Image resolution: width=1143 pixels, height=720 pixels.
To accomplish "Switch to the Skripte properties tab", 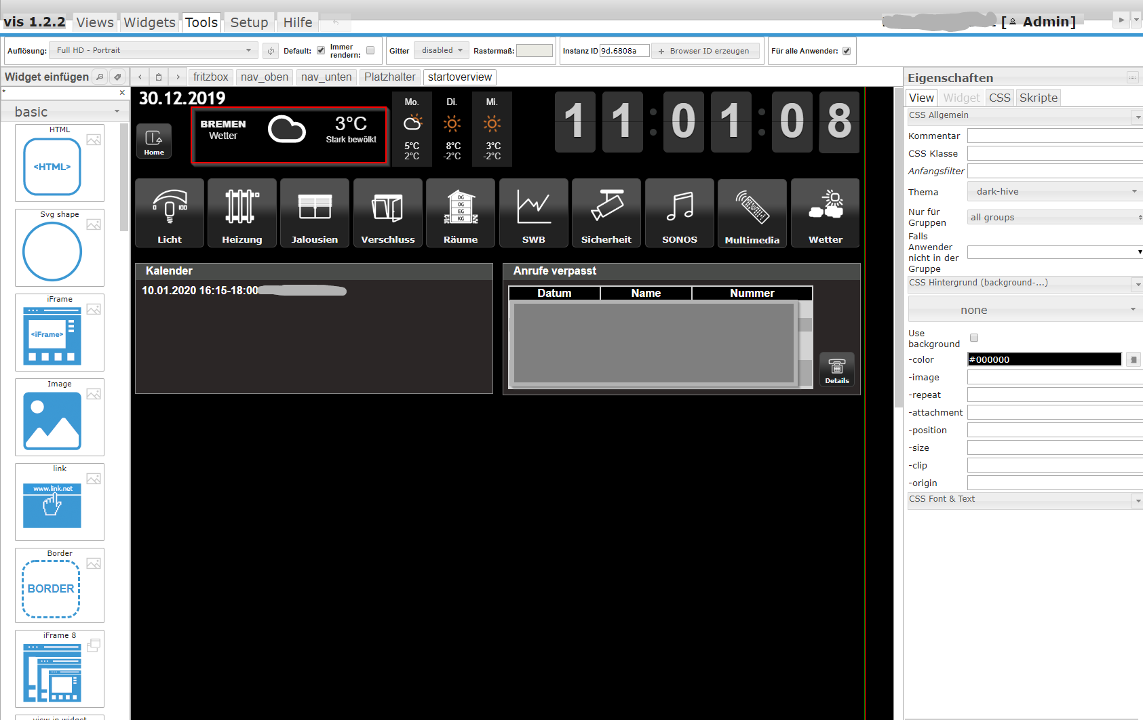I will pos(1038,98).
